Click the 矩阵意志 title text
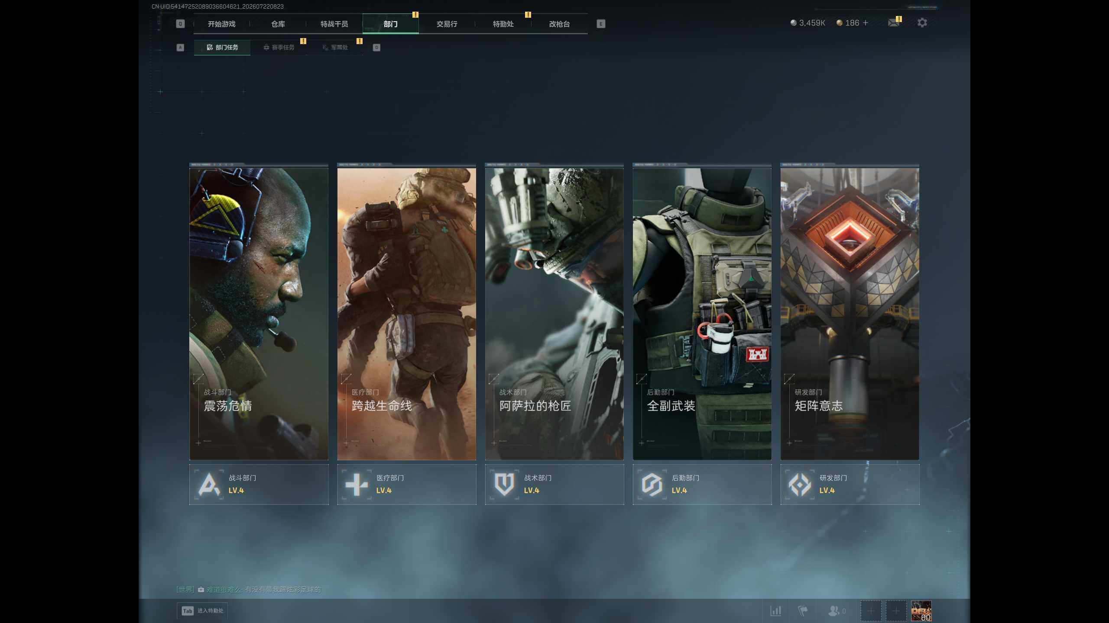This screenshot has height=623, width=1109. coord(819,405)
